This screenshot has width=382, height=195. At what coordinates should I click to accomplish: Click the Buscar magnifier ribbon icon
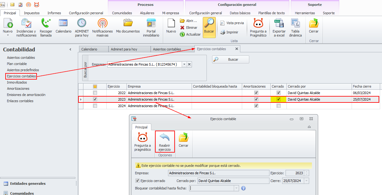point(209,28)
